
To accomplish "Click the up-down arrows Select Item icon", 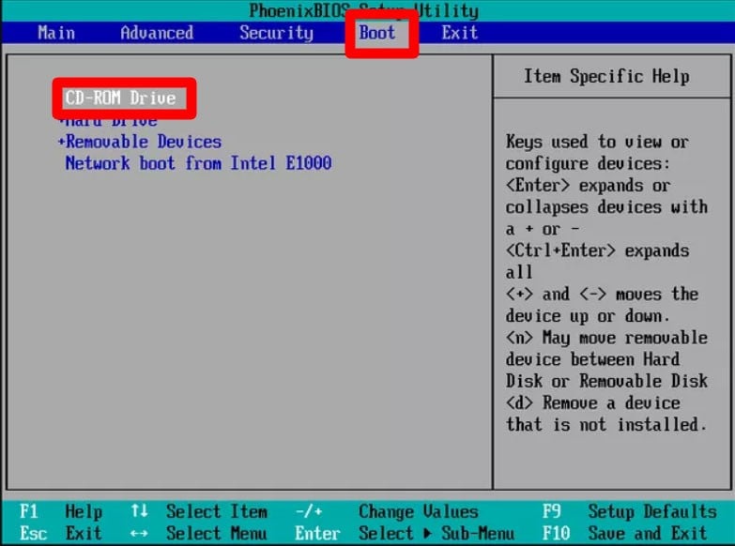I will pos(140,511).
